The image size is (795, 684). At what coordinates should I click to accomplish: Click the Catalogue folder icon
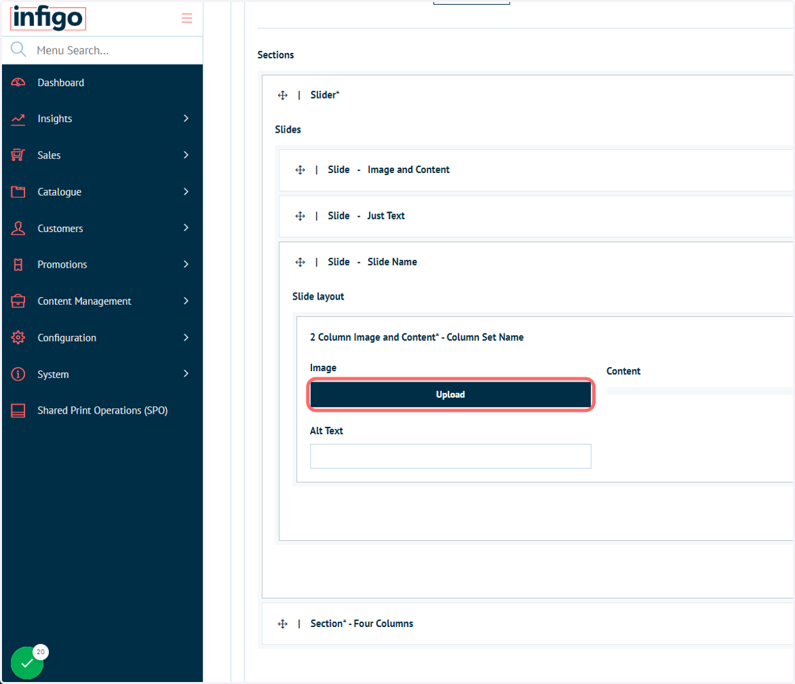tap(19, 192)
